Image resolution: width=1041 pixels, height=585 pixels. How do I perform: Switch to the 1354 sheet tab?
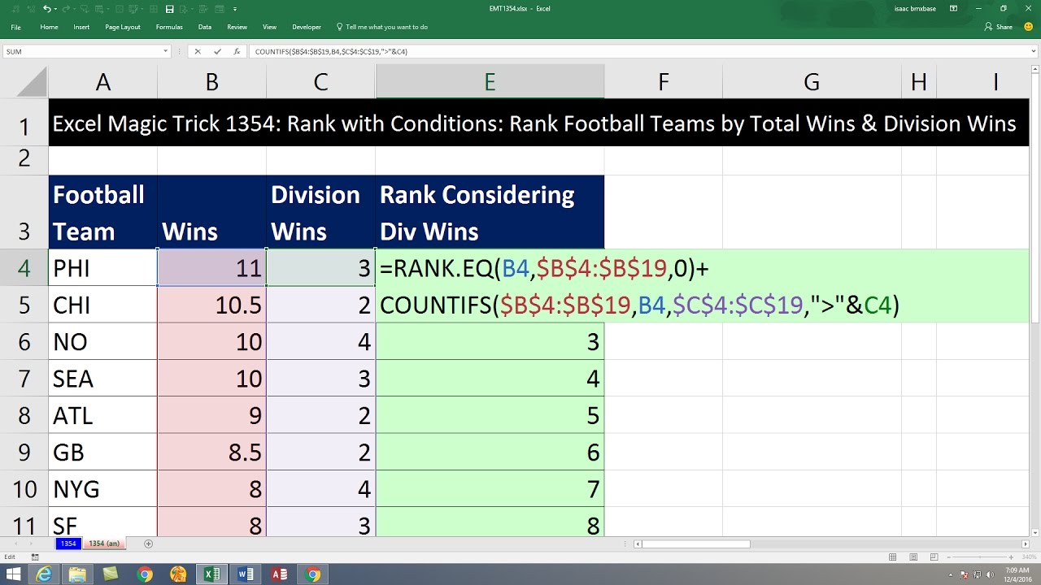(68, 544)
